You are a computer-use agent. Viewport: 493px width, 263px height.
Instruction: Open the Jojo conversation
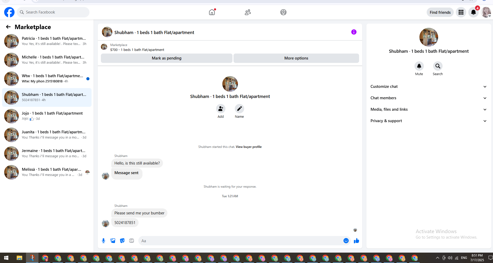(x=47, y=116)
